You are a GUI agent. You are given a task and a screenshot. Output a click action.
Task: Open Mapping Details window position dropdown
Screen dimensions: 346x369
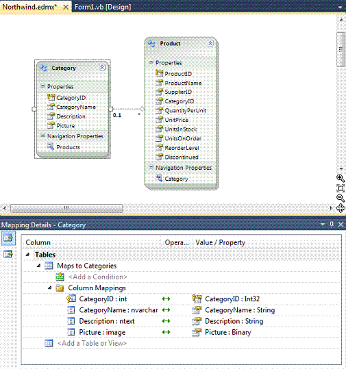[323, 225]
